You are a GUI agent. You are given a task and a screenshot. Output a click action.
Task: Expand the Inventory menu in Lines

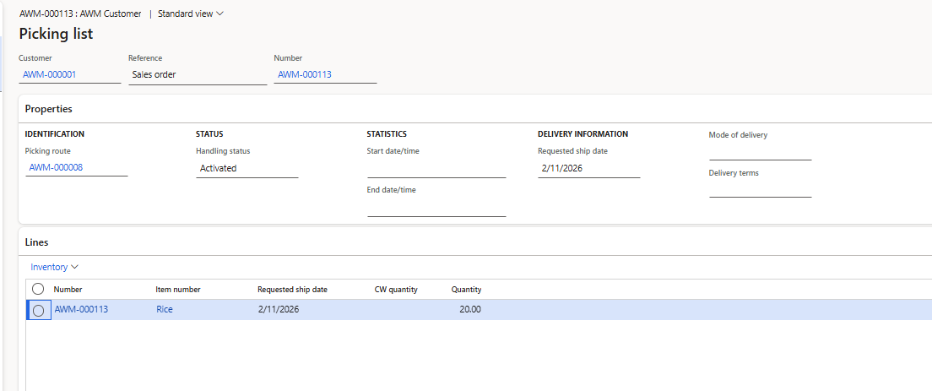point(54,267)
